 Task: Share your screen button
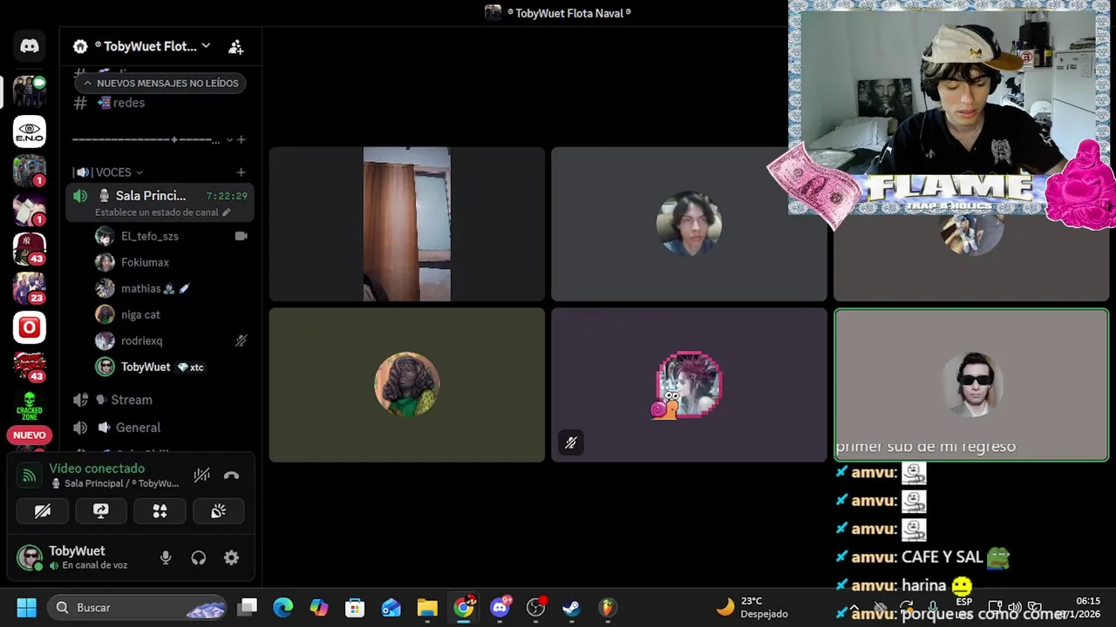pos(101,511)
